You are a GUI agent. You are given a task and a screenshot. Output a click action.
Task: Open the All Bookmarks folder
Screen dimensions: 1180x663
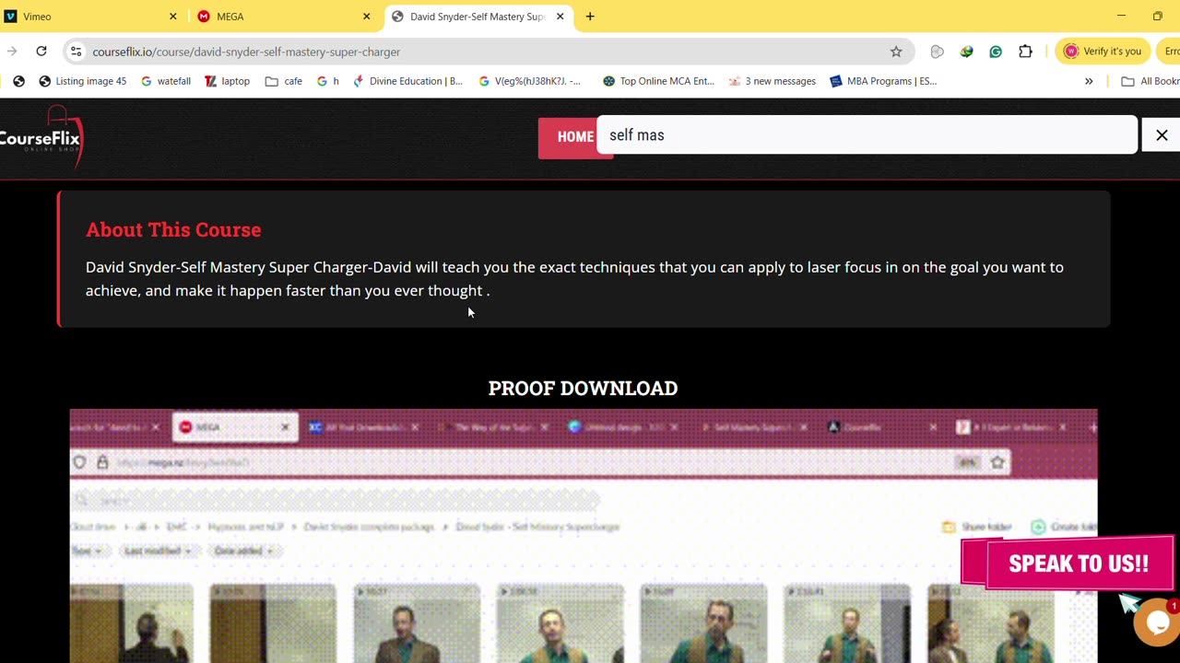point(1150,81)
